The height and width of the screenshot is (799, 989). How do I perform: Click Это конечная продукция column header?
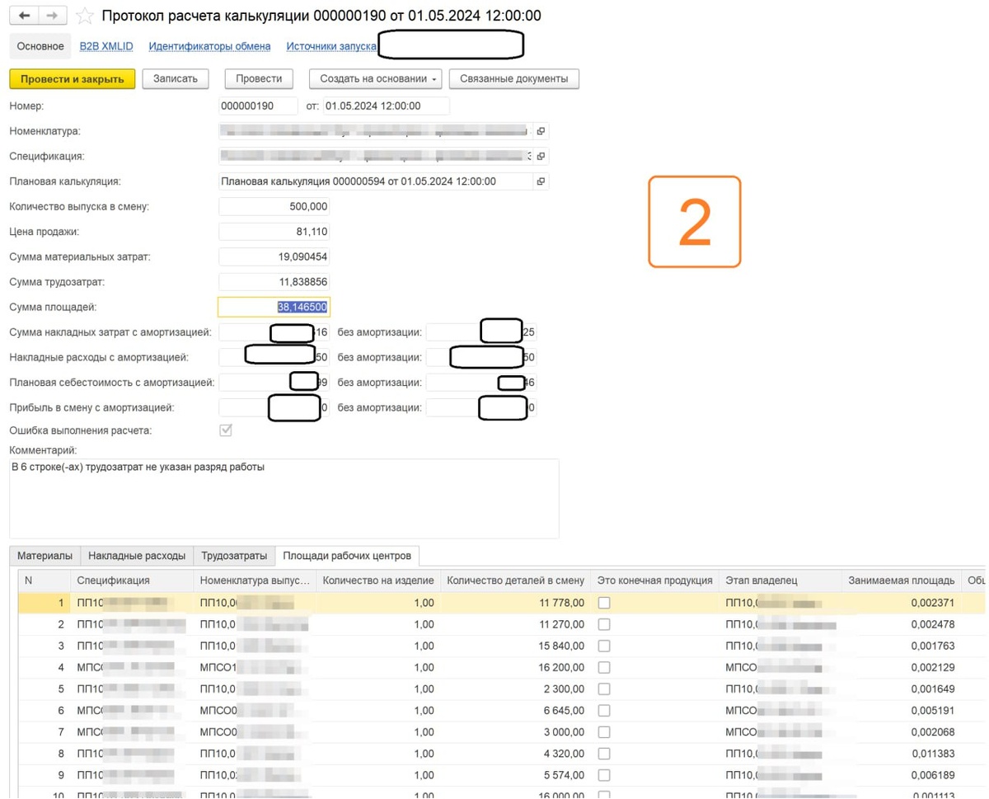655,580
